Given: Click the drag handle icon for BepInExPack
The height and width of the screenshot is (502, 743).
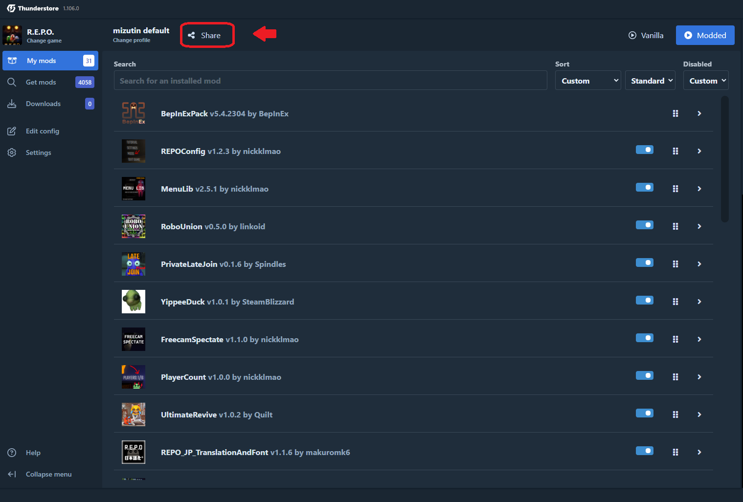Looking at the screenshot, I should 675,113.
